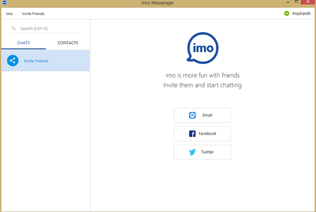
Task: Switch to the CONTACTS tab
Action: point(68,43)
